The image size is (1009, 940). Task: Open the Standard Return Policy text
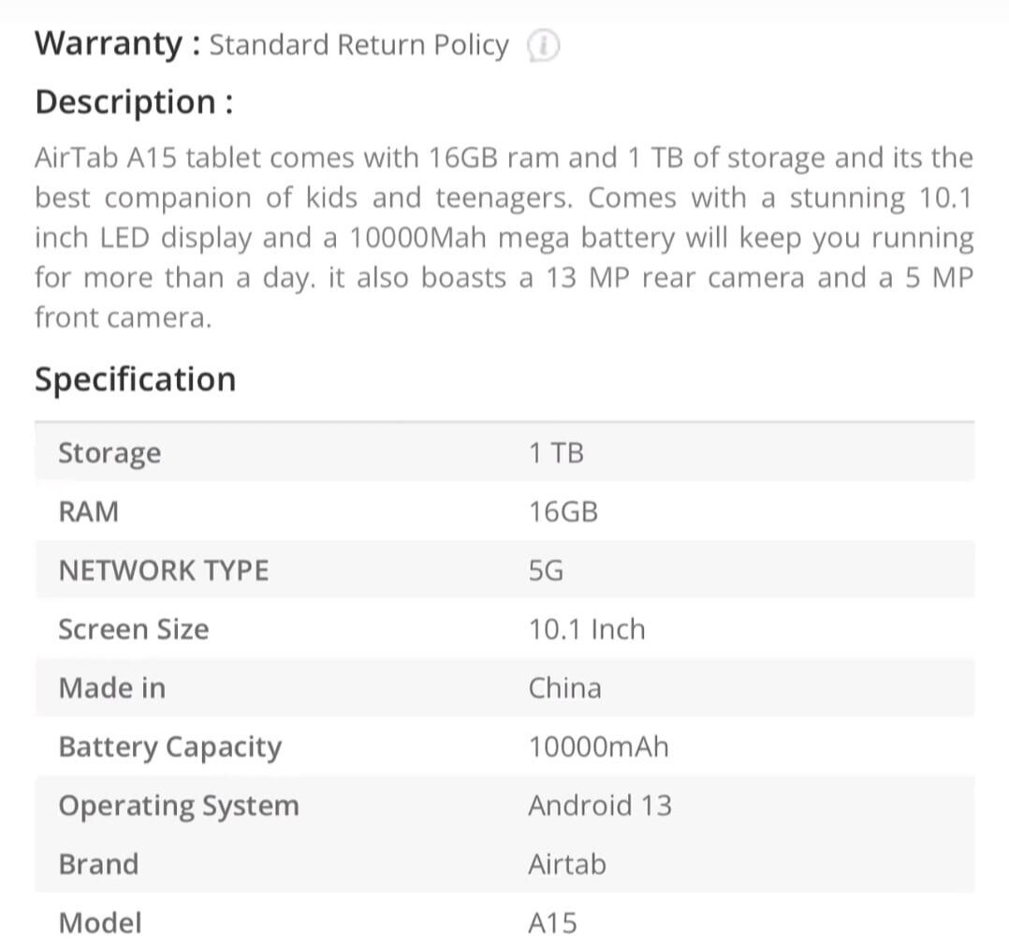pyautogui.click(x=359, y=46)
